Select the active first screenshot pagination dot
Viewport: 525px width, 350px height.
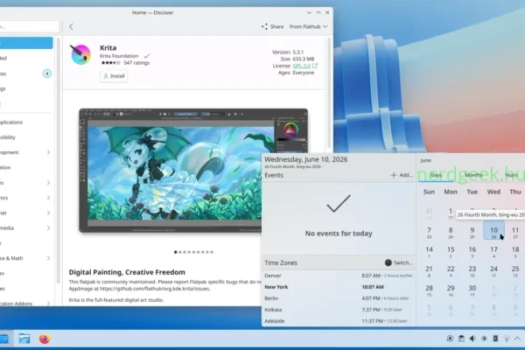tap(176, 252)
